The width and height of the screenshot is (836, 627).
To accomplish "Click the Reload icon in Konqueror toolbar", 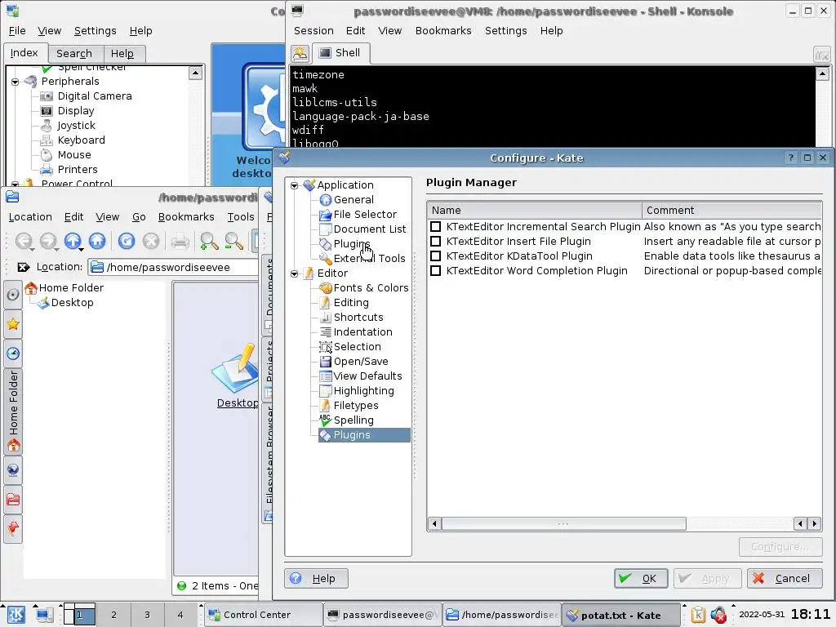I will [x=127, y=241].
